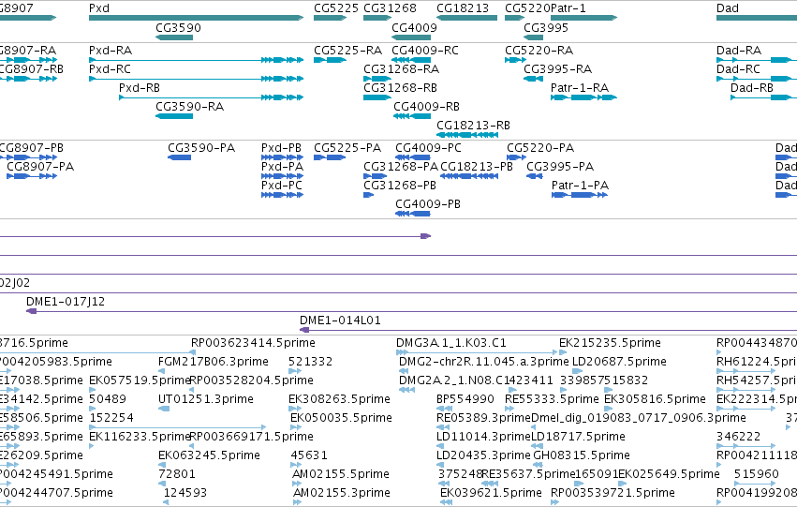This screenshot has width=797, height=507.
Task: Click the CG31268 gene arrow
Action: click(377, 18)
